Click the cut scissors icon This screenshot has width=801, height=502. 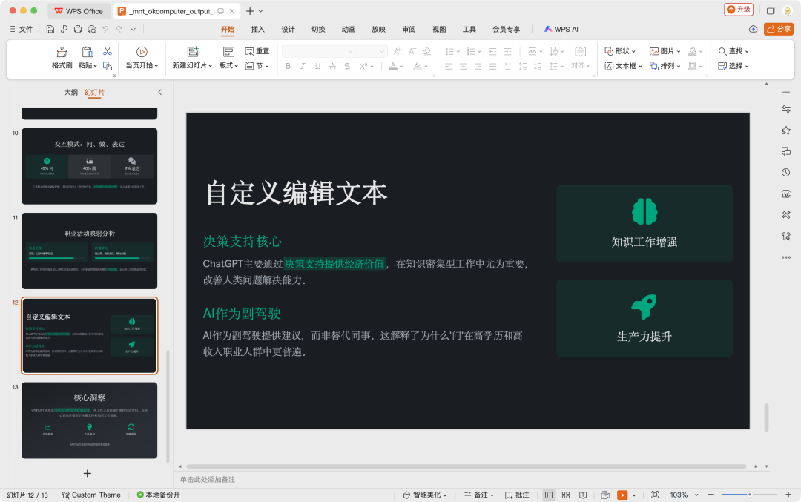108,51
